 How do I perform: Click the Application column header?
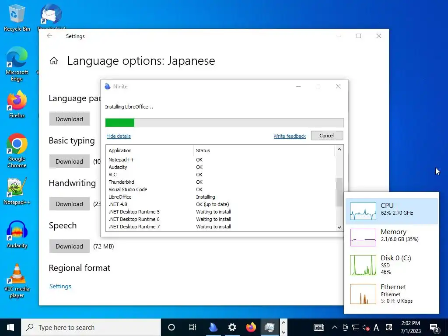click(150, 150)
